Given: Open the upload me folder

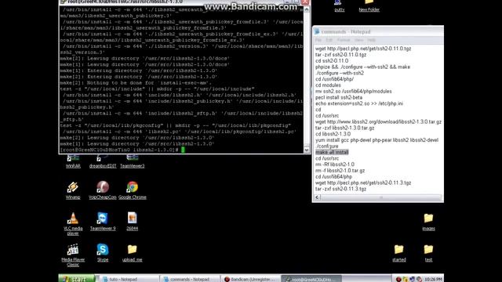Looking at the screenshot, I should point(133,252).
